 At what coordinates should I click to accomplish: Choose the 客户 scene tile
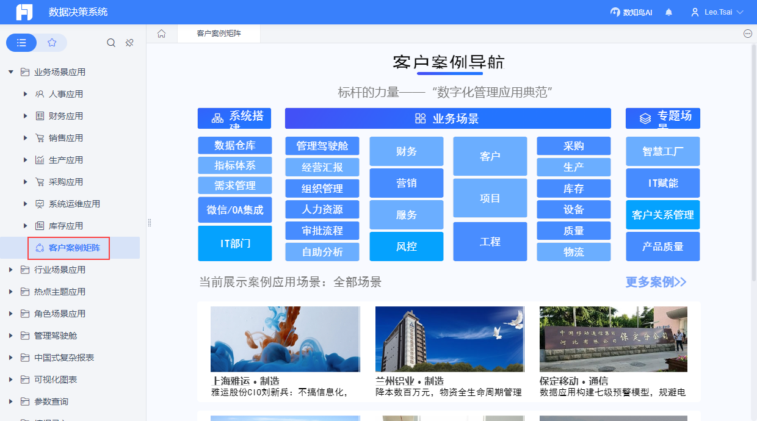pos(490,156)
